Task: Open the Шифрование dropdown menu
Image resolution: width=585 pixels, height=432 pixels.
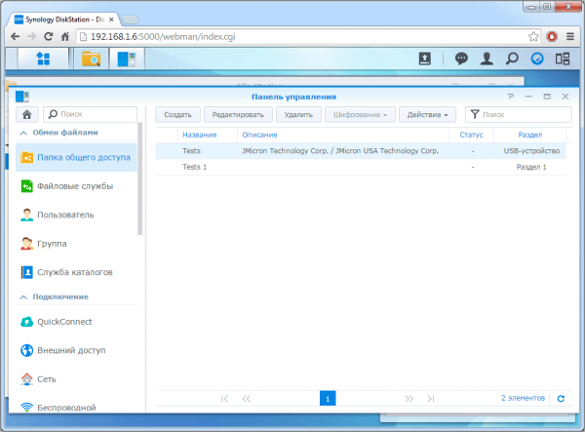Action: (x=360, y=115)
